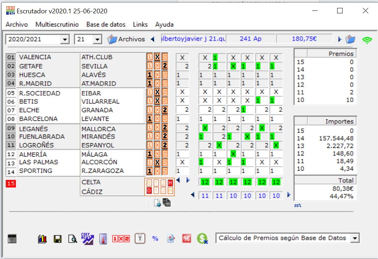Click the 157.544,48 amount for 14

click(336, 139)
